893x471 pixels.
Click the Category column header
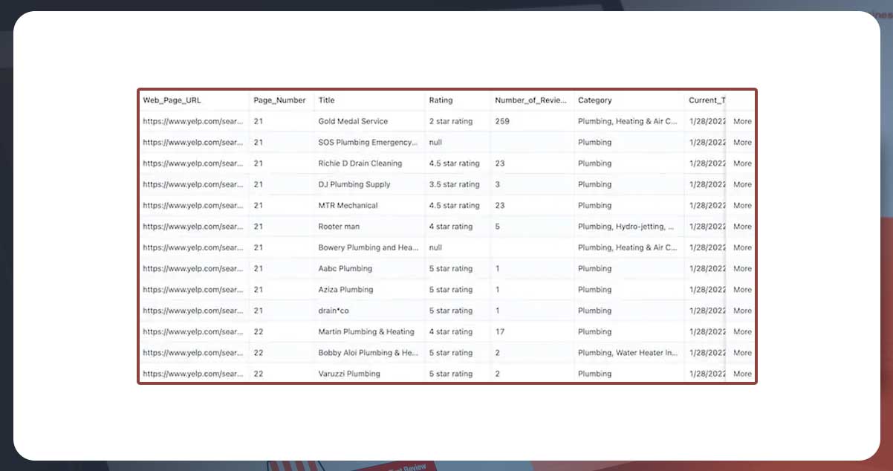pyautogui.click(x=595, y=100)
